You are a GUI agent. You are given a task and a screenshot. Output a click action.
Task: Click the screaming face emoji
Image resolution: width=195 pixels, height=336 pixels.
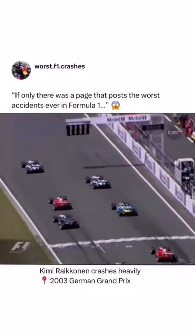pyautogui.click(x=116, y=105)
